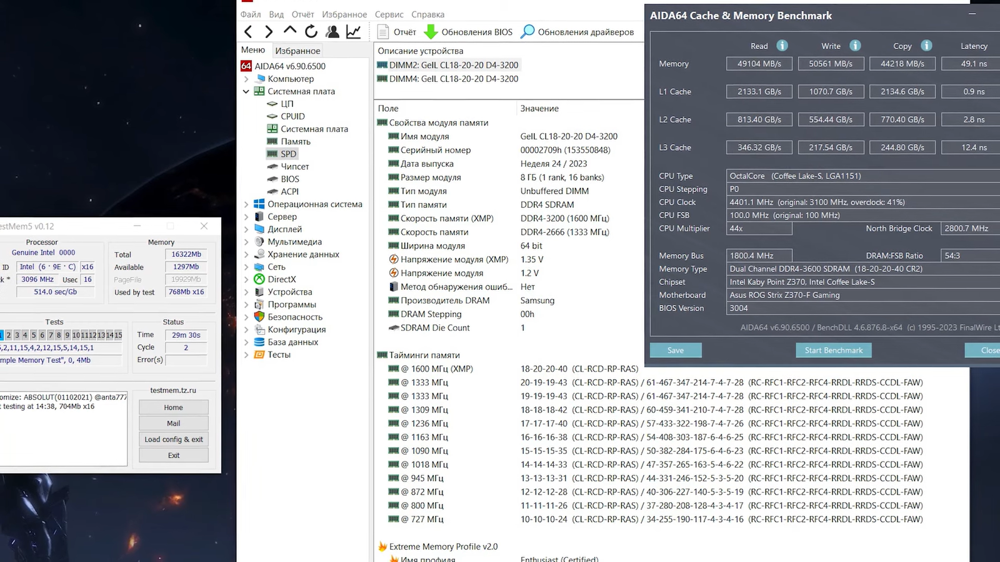The width and height of the screenshot is (1000, 562).
Task: Click the info icon next to Write
Action: [x=855, y=46]
